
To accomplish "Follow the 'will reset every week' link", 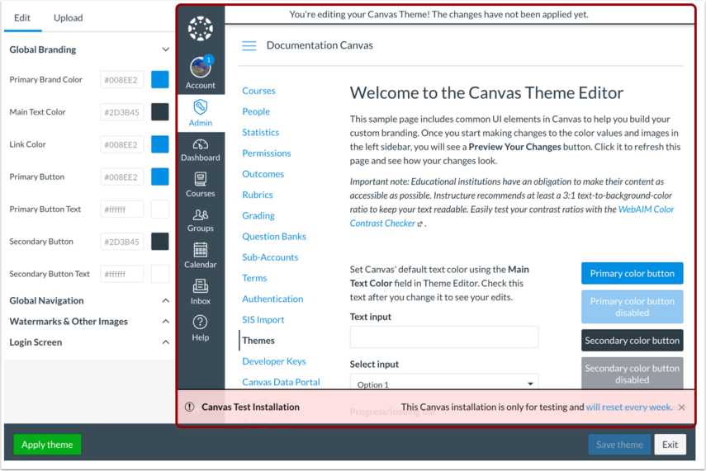I will click(x=629, y=407).
